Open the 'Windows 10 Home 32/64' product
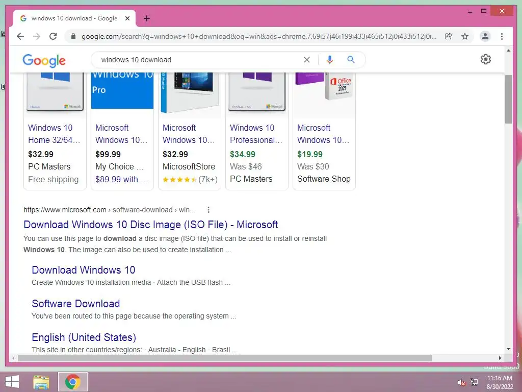This screenshot has width=522, height=392. click(x=54, y=134)
